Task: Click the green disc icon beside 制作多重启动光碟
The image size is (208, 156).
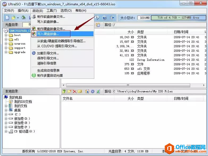Action: click(x=34, y=75)
